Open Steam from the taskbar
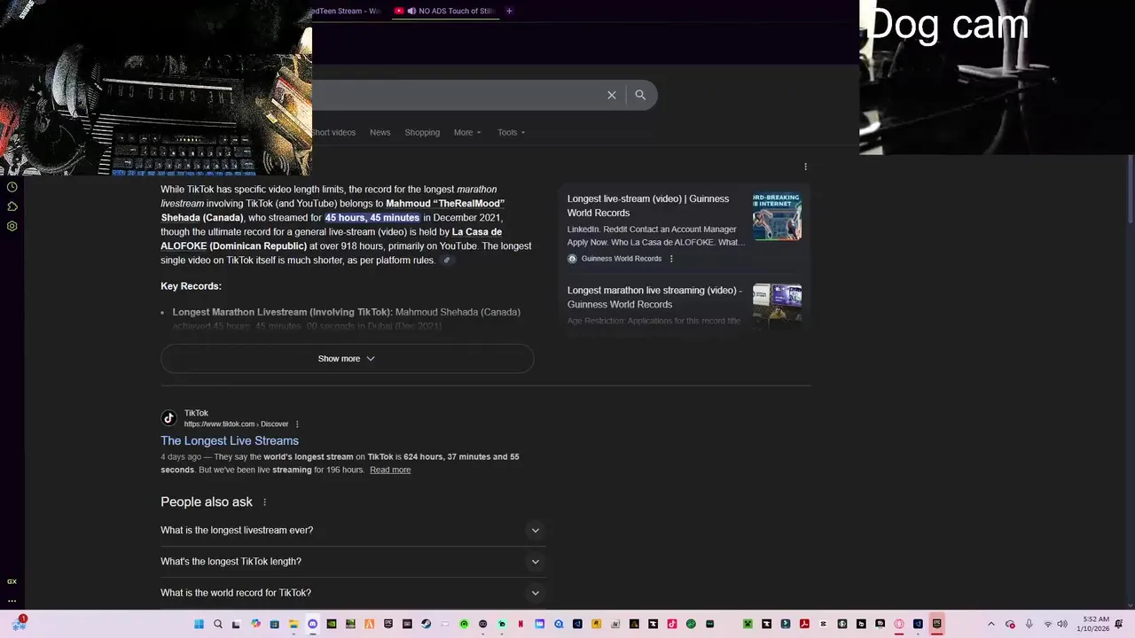The image size is (1135, 638). coord(426,624)
